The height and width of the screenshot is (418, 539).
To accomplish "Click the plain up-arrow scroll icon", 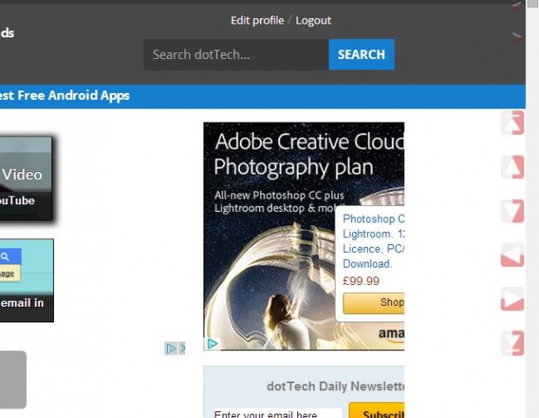I will 513,167.
